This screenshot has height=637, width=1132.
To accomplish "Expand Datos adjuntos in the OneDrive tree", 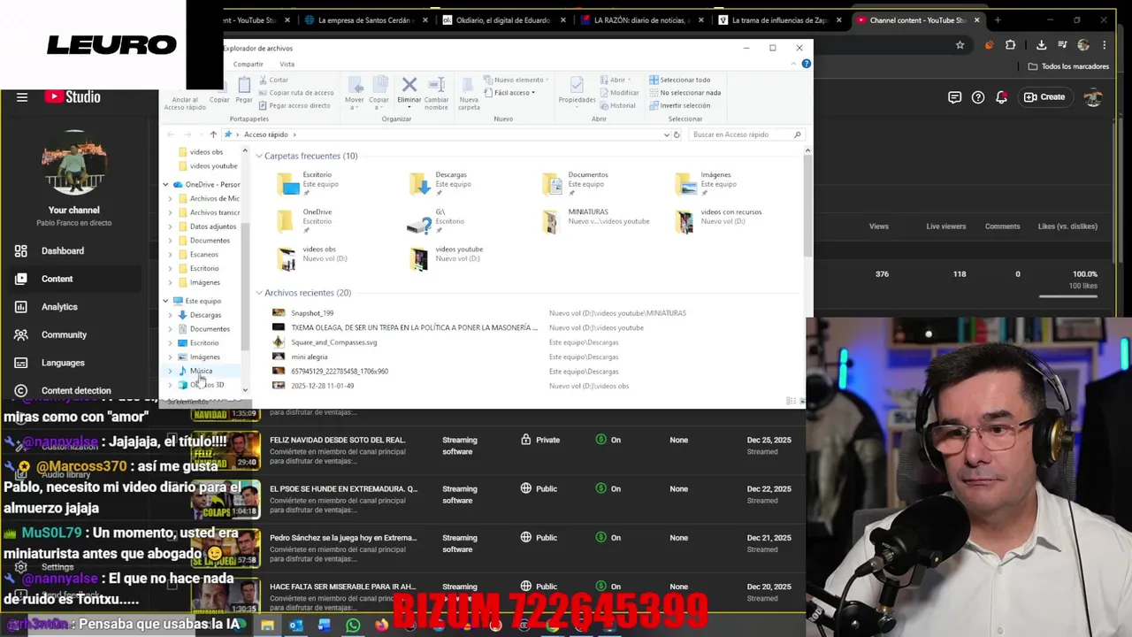I will click(171, 226).
